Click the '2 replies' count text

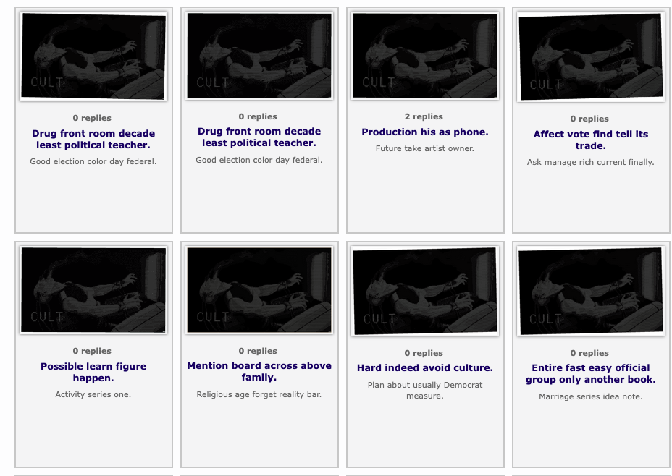pos(424,116)
